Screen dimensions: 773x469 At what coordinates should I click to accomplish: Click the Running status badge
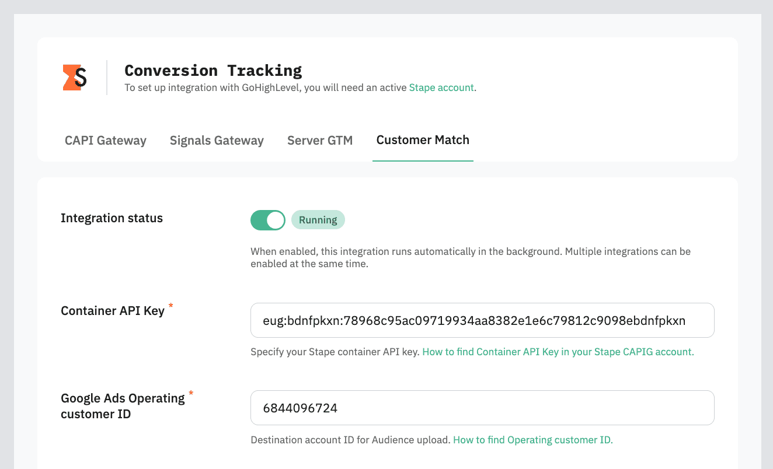(x=318, y=220)
